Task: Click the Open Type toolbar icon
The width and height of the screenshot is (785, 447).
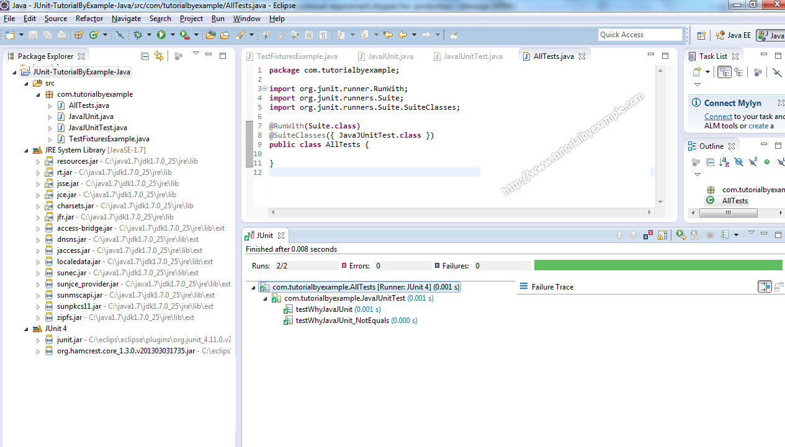Action: pyautogui.click(x=210, y=35)
